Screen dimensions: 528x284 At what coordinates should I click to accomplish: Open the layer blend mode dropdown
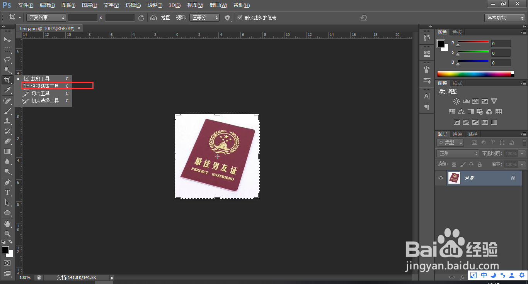458,154
